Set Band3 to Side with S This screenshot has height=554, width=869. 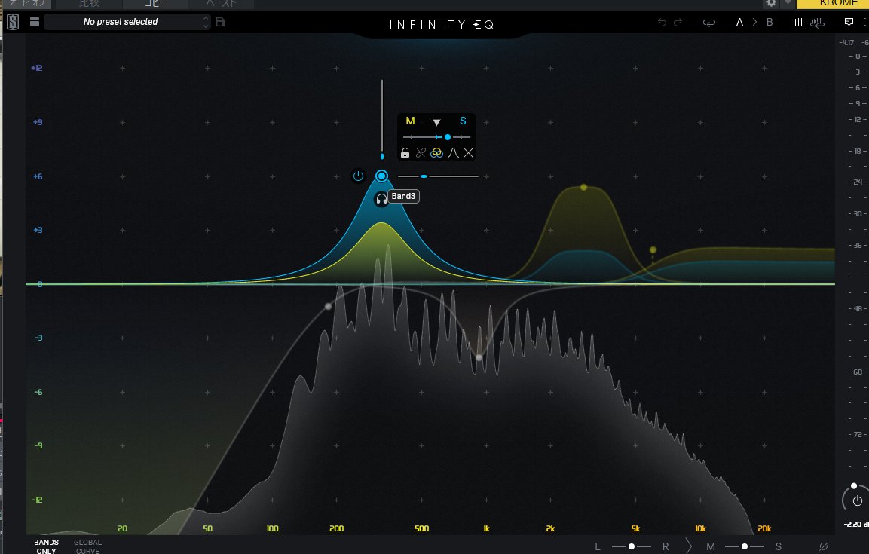pos(463,121)
